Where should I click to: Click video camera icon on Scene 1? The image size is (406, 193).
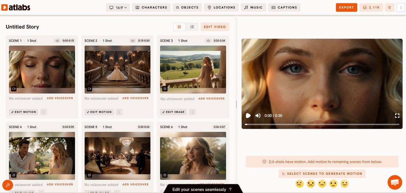14,89
